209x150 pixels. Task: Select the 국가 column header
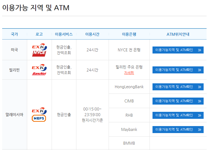coord(15,34)
